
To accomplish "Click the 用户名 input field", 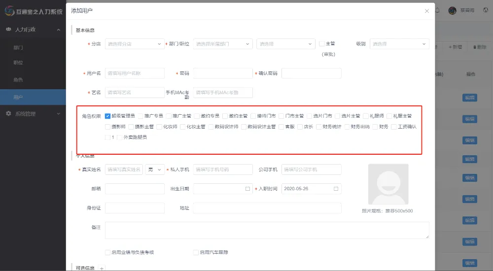I will tap(134, 73).
